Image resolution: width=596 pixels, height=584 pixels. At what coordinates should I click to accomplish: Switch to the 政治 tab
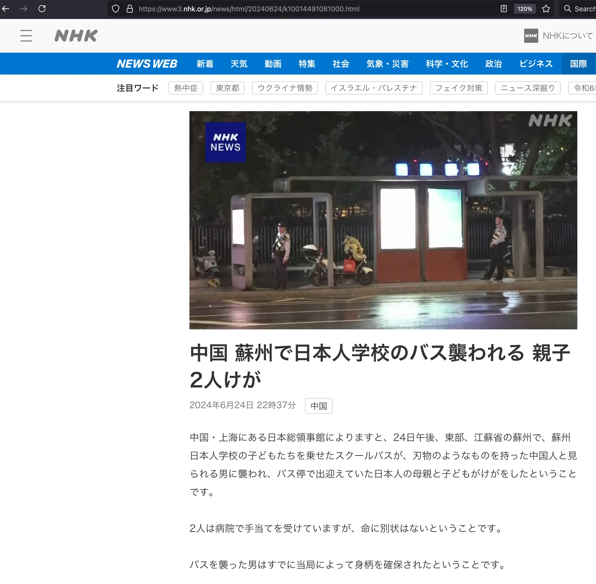493,63
